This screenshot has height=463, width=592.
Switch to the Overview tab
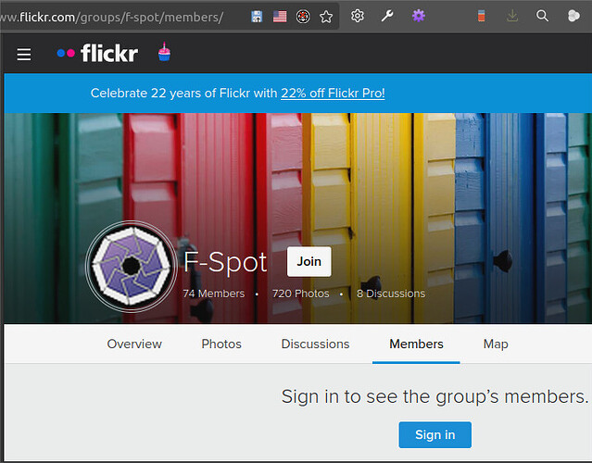134,344
